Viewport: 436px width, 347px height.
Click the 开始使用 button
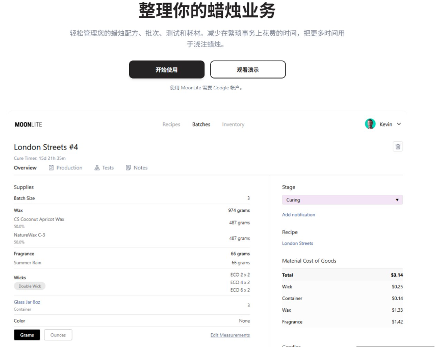(x=167, y=69)
